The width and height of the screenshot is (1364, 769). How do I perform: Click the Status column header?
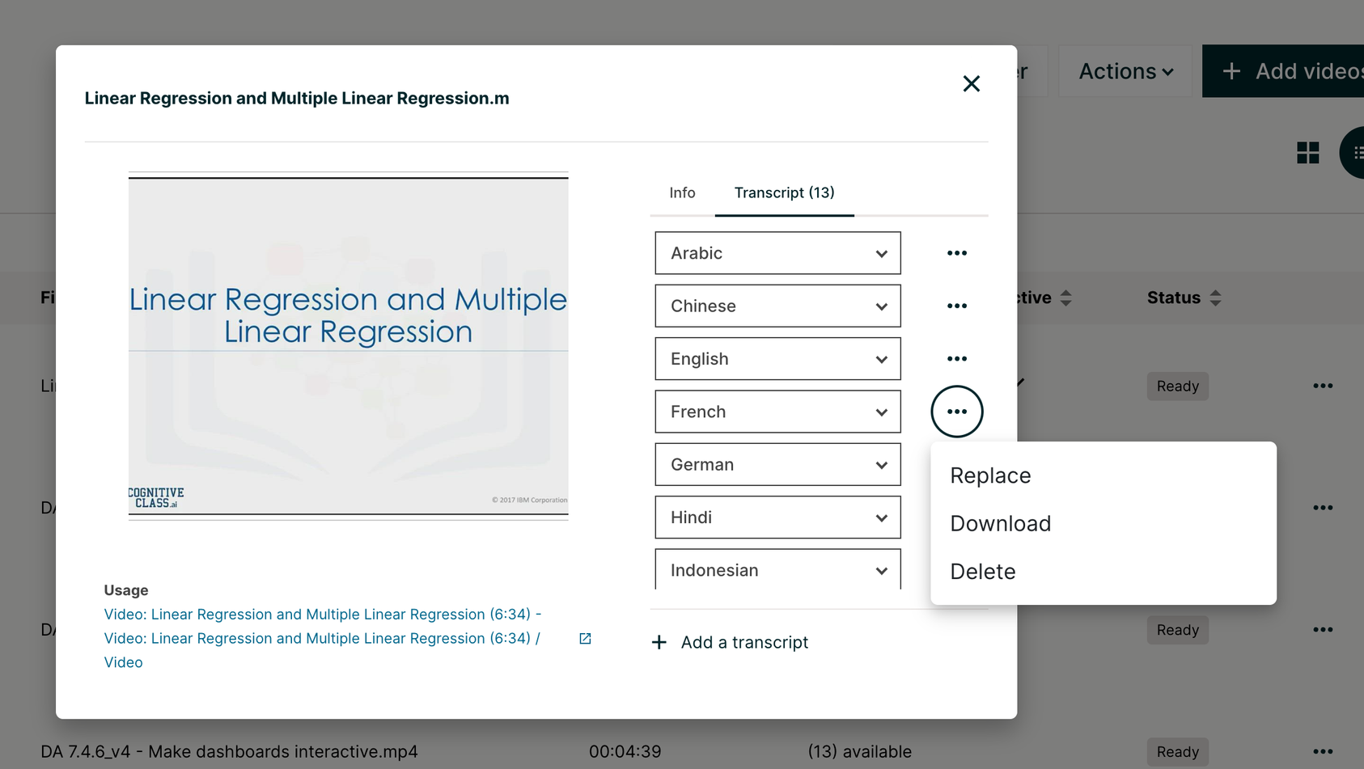pos(1173,298)
